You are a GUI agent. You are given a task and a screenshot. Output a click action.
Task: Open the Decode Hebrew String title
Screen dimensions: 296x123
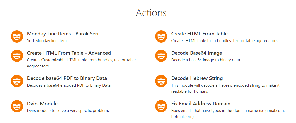point(197,78)
